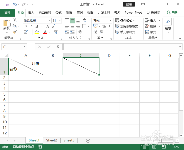The height and width of the screenshot is (150, 184).
Task: Click the 登录 sign-in button
Action: (129, 4)
